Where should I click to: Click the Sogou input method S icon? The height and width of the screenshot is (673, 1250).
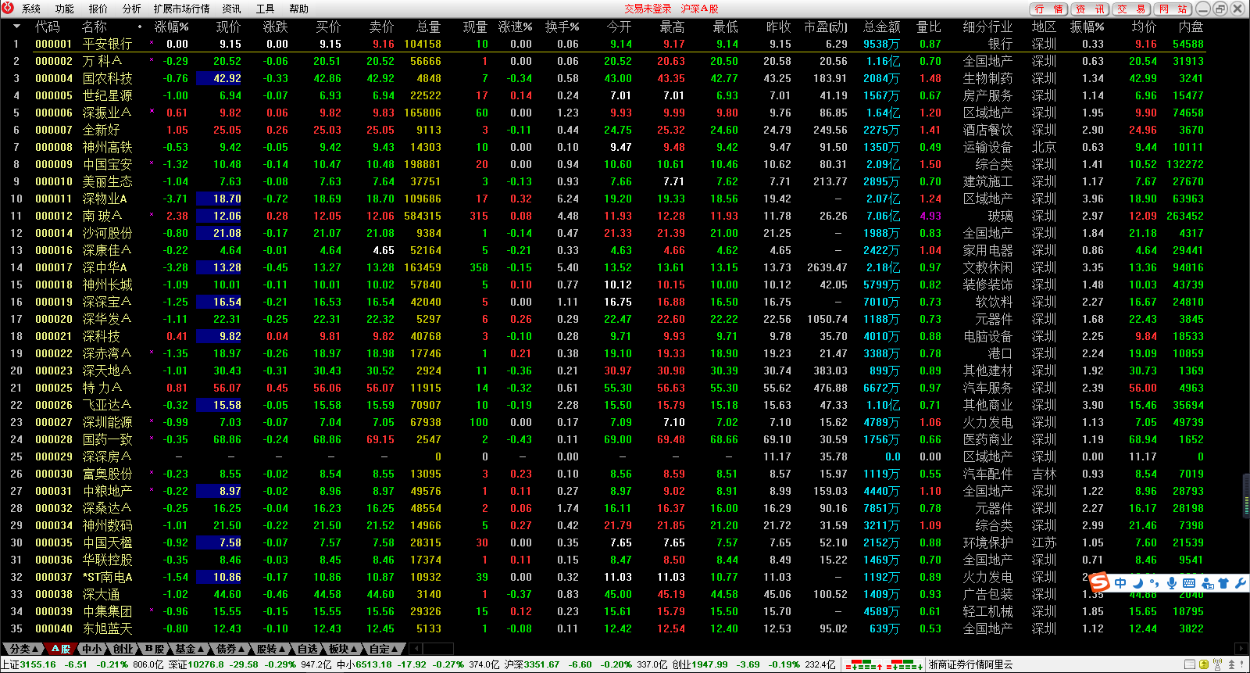click(1100, 582)
